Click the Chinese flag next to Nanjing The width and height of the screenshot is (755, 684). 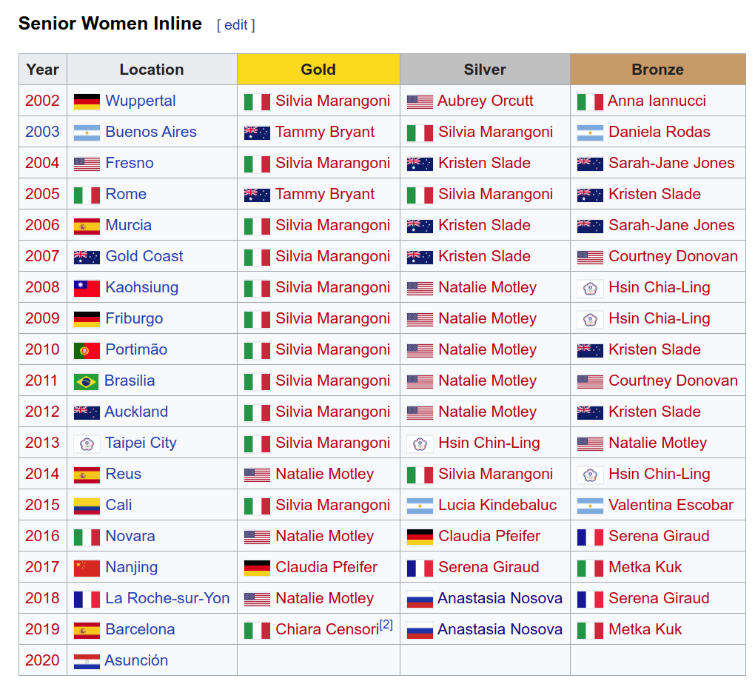(87, 568)
